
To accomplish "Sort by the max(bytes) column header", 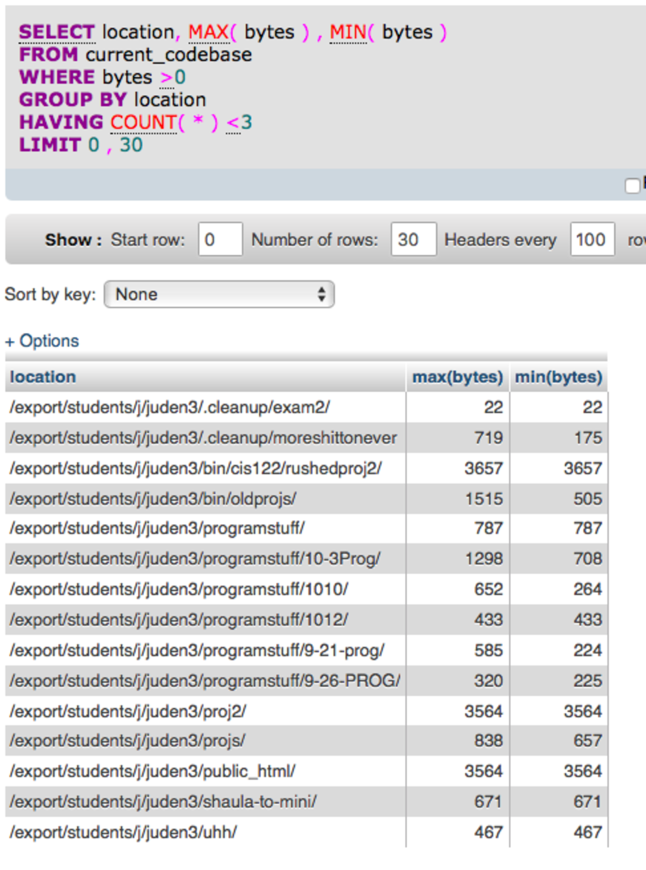I will coord(457,377).
